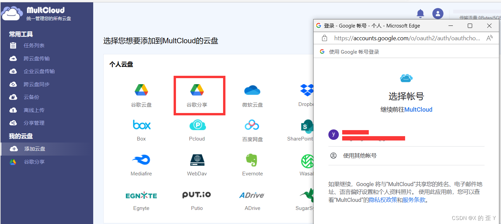Select 企业云盘传输 in the sidebar
The height and width of the screenshot is (224, 501).
point(39,71)
